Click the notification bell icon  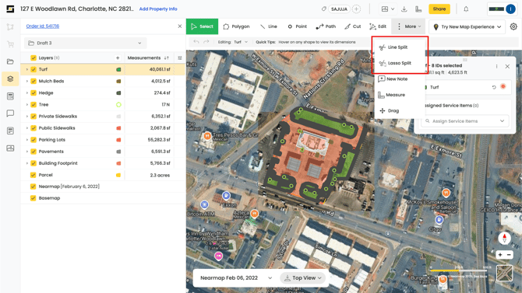(466, 9)
